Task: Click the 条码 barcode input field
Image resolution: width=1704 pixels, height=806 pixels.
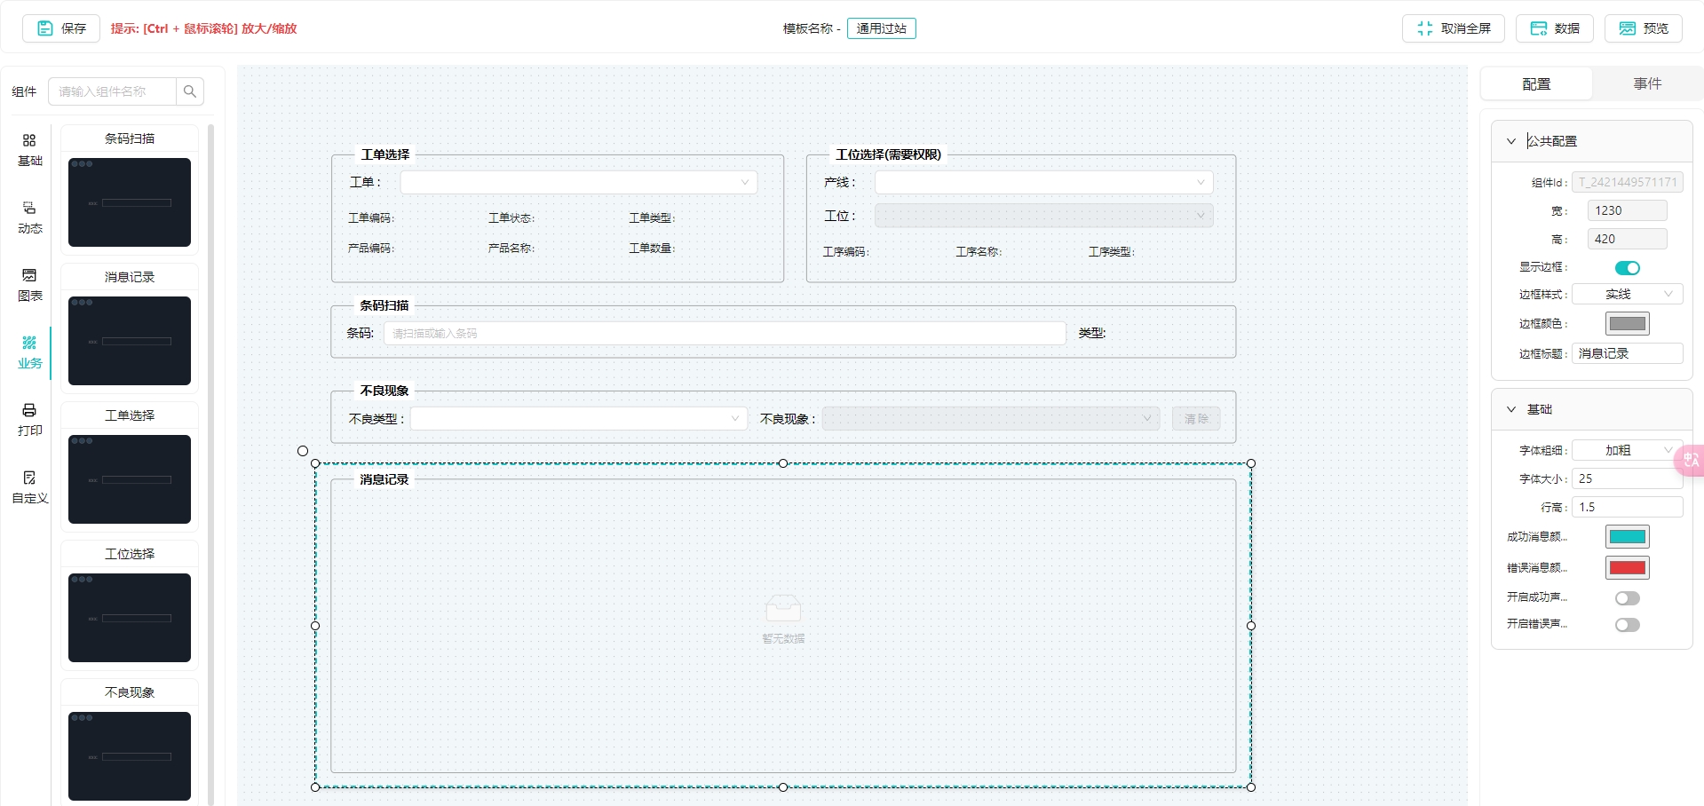Action: pyautogui.click(x=725, y=333)
